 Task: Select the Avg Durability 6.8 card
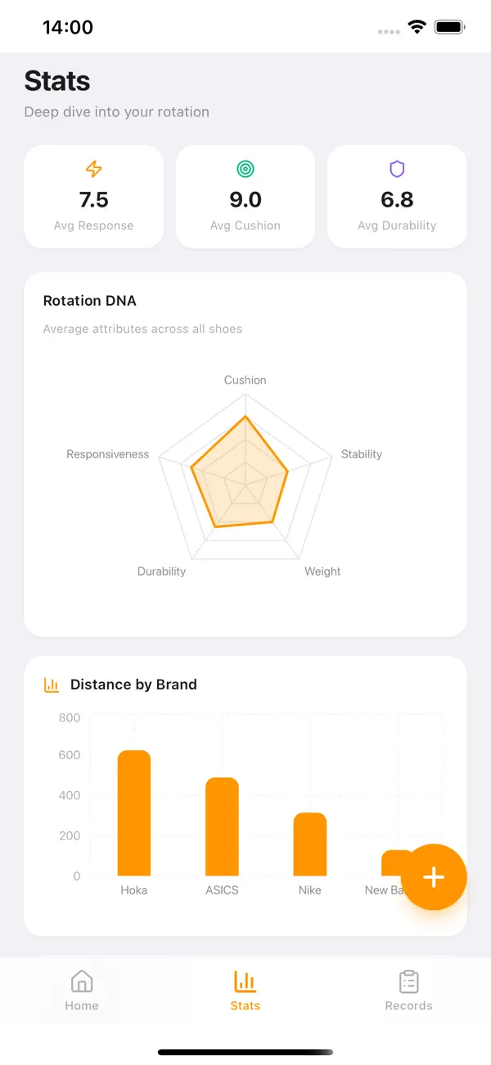pyautogui.click(x=397, y=197)
